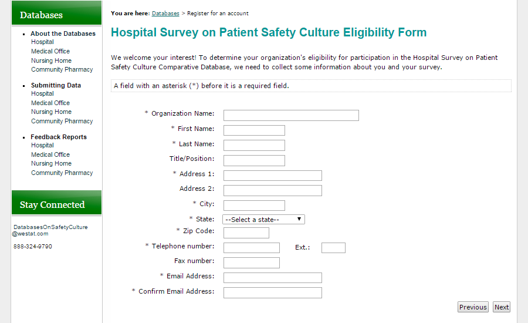The width and height of the screenshot is (528, 323).
Task: Open the State dropdown
Action: click(264, 220)
